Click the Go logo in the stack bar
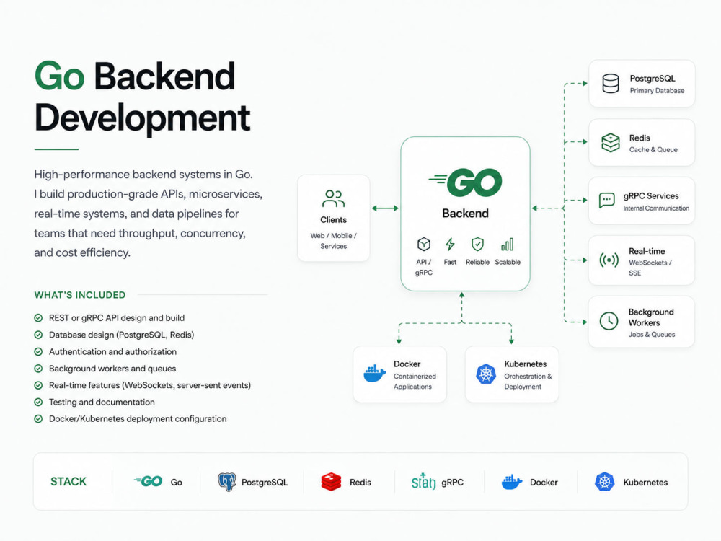721x541 pixels. 148,481
